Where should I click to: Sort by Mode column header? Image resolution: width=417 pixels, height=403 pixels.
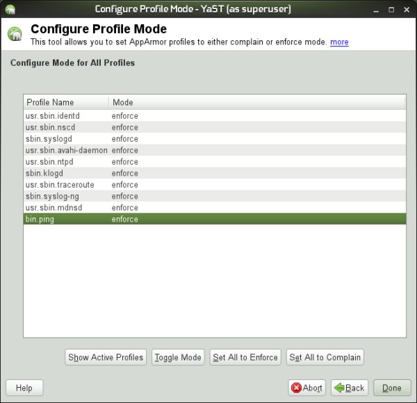point(257,102)
